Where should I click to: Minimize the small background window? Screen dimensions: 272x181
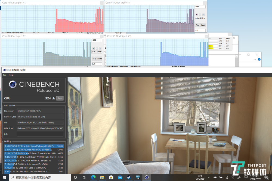coord(240,55)
